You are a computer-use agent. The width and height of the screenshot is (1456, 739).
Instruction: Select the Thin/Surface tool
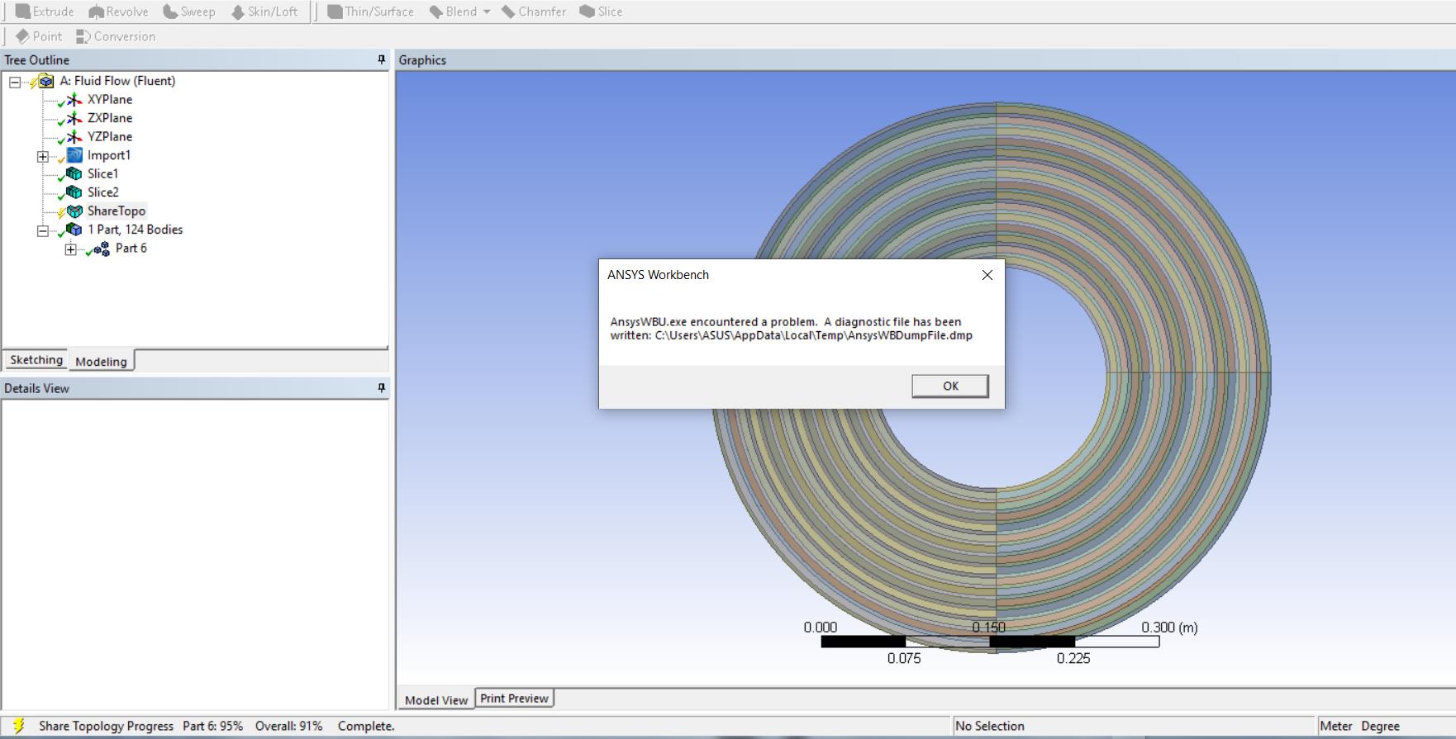pyautogui.click(x=370, y=12)
